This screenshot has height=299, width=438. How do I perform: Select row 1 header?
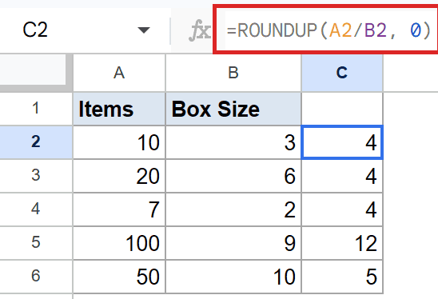click(36, 109)
